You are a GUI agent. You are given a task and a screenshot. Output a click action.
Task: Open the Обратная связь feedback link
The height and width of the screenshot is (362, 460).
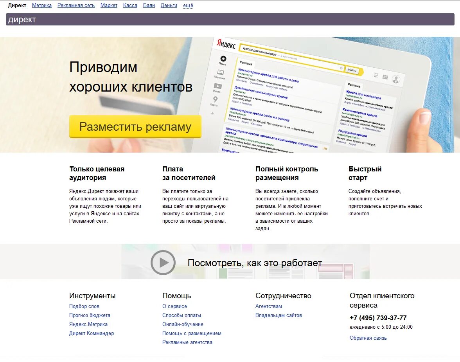tap(368, 338)
